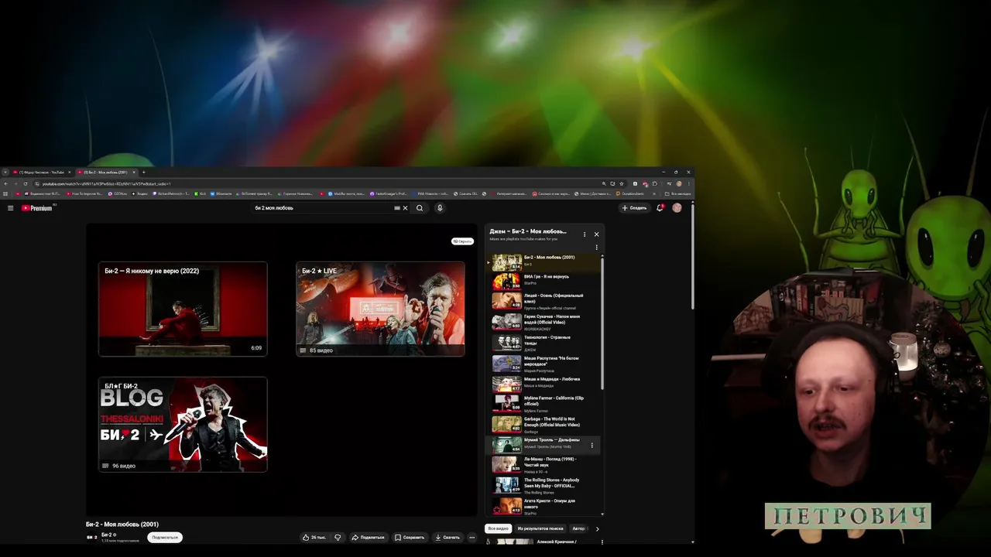Open Би-2 channel name link
Viewport: 991px width, 557px height.
point(108,535)
